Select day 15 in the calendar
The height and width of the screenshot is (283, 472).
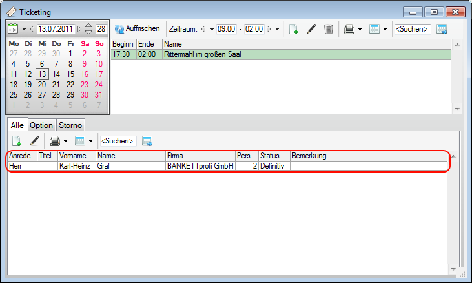(x=70, y=74)
